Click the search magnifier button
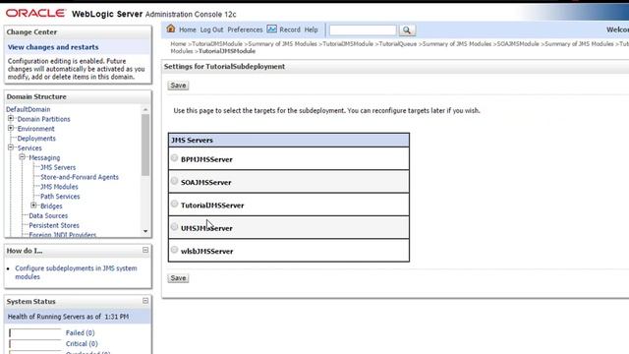The height and width of the screenshot is (354, 629). [x=407, y=30]
